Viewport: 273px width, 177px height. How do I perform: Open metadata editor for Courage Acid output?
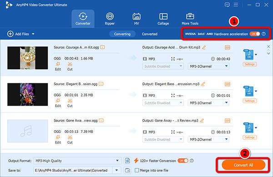[227, 47]
